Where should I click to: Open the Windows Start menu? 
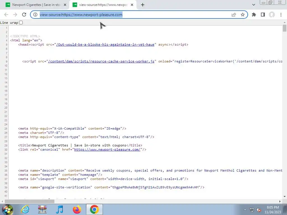[x=7, y=209]
